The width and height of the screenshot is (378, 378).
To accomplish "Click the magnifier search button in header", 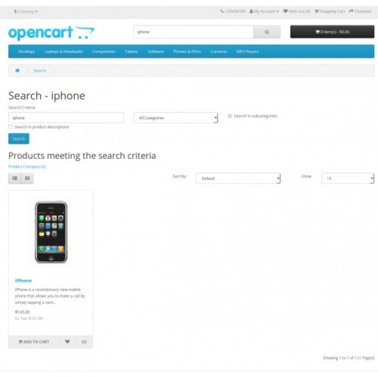I will click(267, 32).
